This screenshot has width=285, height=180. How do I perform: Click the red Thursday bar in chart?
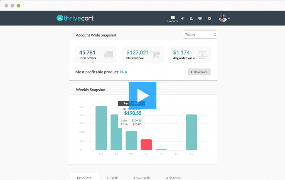tap(146, 145)
